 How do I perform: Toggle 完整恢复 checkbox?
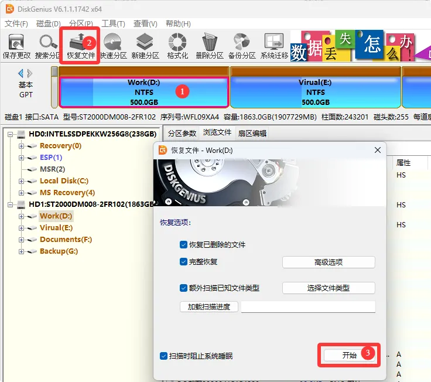pyautogui.click(x=183, y=261)
